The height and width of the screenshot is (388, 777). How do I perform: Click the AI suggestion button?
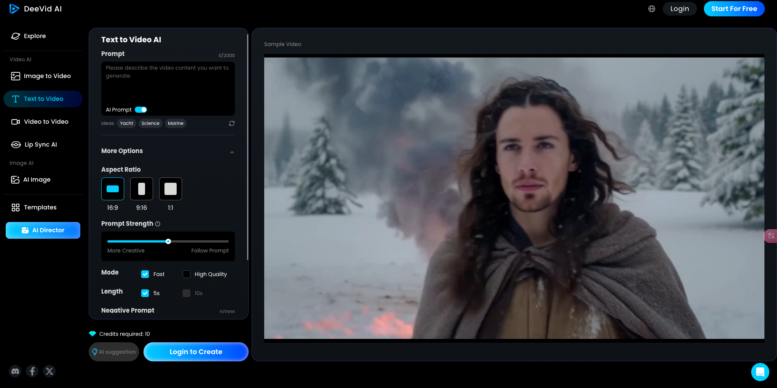[x=114, y=352]
